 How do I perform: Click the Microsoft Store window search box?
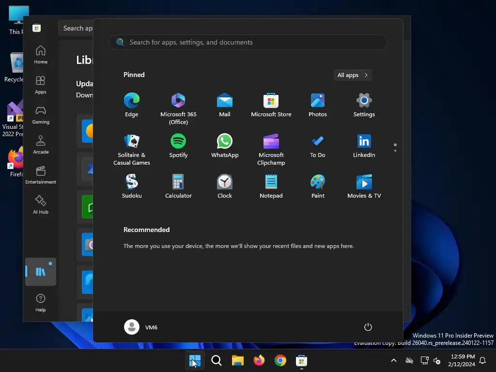[x=76, y=28]
